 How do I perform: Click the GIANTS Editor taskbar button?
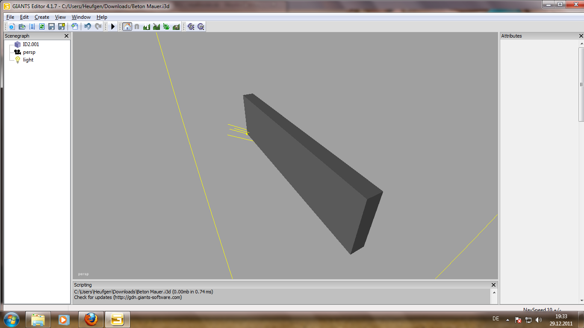(x=118, y=319)
